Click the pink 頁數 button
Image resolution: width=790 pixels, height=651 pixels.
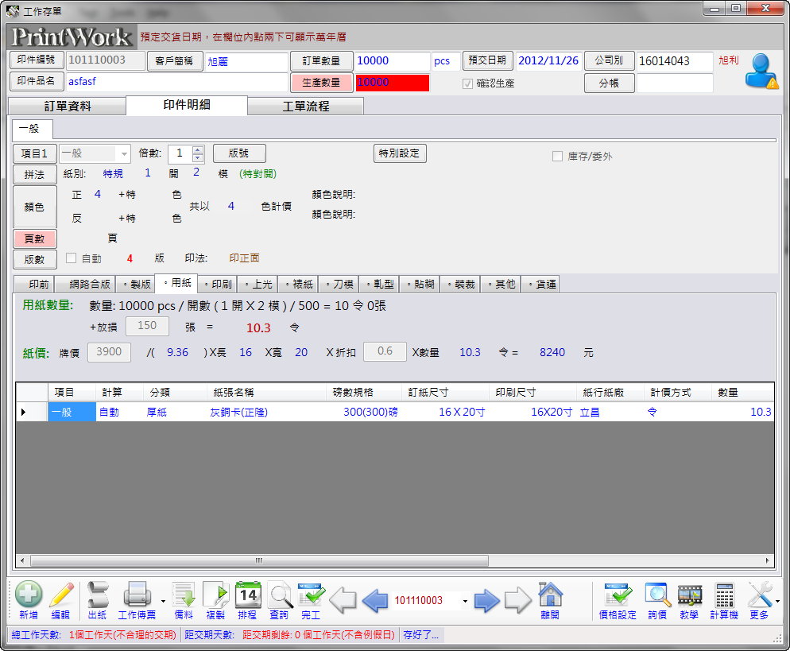[x=34, y=238]
